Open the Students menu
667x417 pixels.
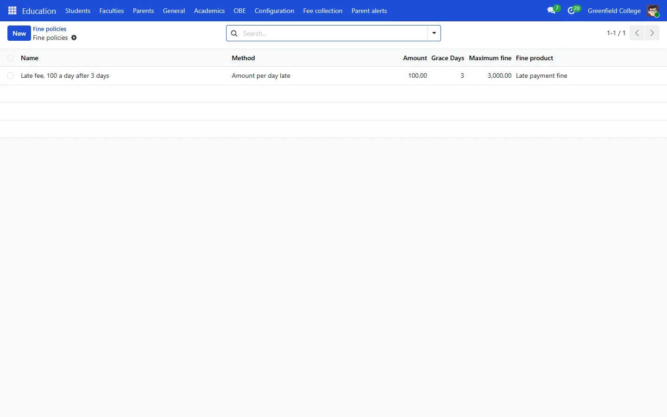click(x=78, y=11)
